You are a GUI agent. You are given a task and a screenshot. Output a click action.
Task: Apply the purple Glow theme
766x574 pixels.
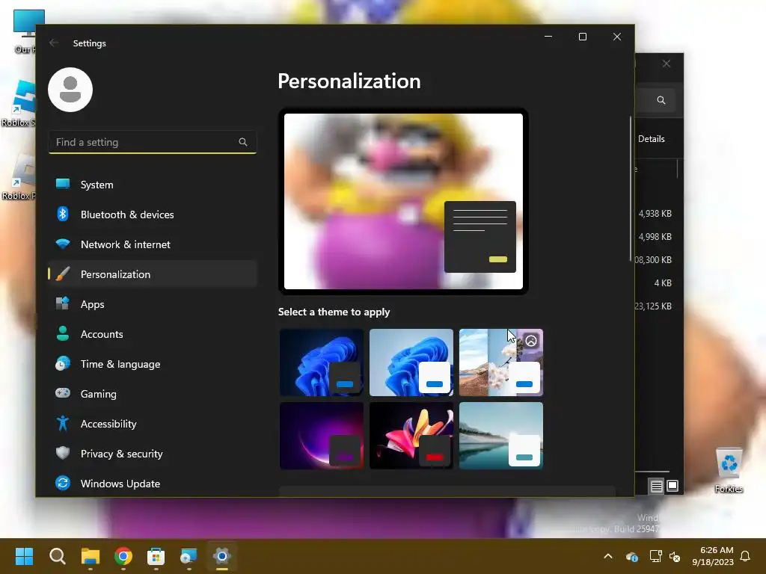click(322, 436)
